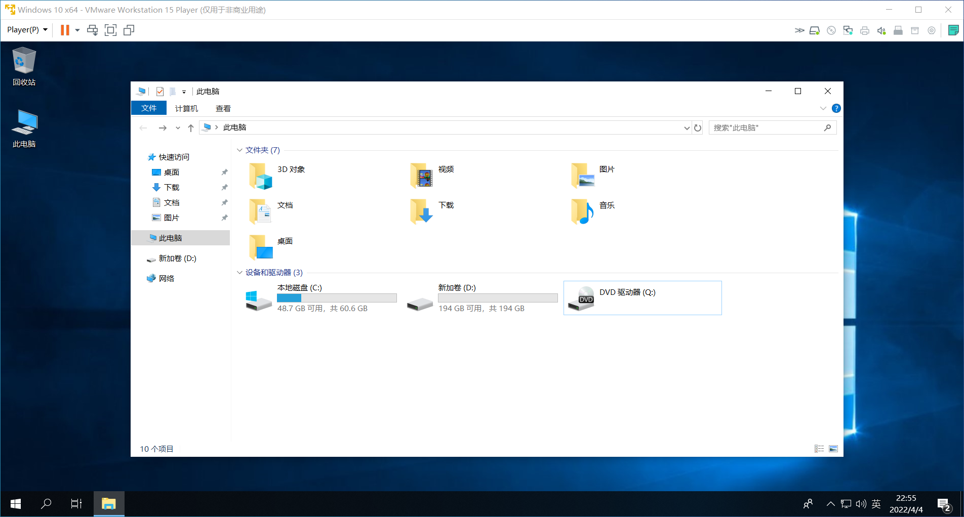Image resolution: width=964 pixels, height=517 pixels.
Task: Click the CD/DVD drive device icon in VMware
Action: (x=831, y=30)
